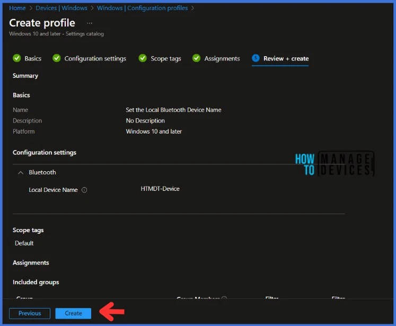Viewport: 396px width, 326px height.
Task: Click the step 5 circle icon
Action: [x=256, y=58]
